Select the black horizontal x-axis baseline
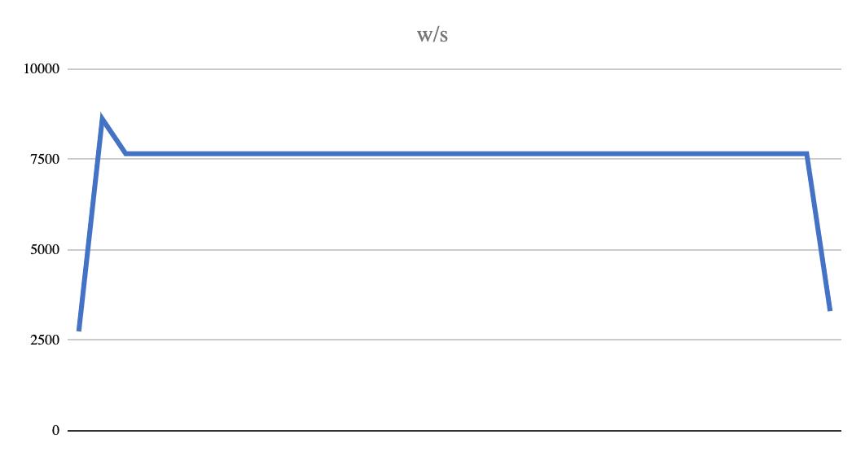Screen dimensions: 865x461 coord(454,430)
